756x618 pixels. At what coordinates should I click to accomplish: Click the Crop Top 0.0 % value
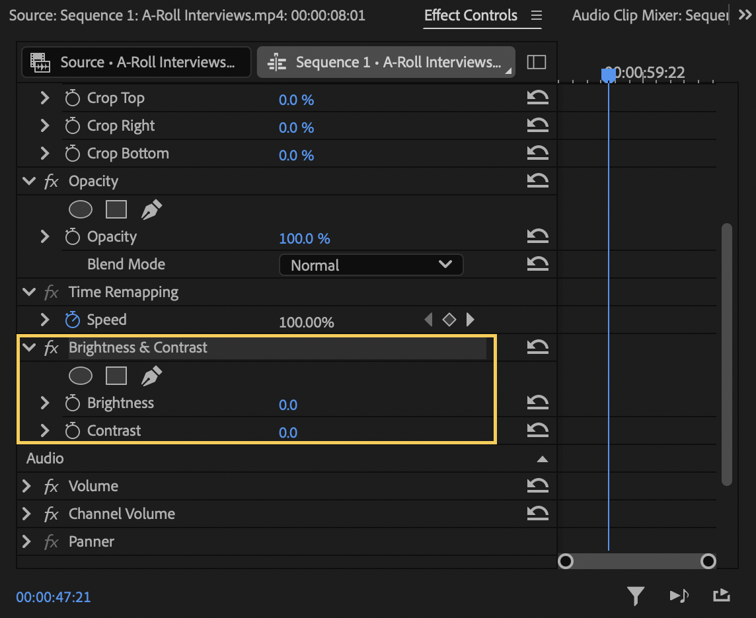coord(296,100)
